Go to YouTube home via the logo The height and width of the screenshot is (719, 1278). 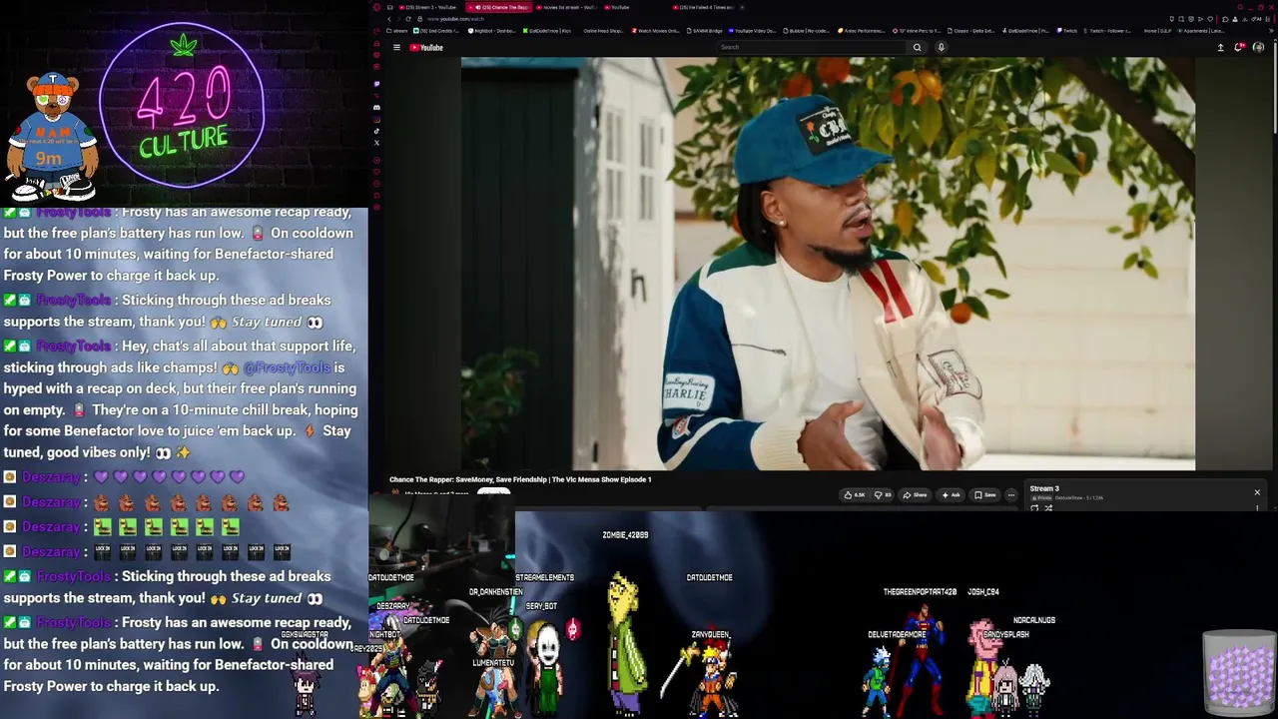[x=426, y=47]
